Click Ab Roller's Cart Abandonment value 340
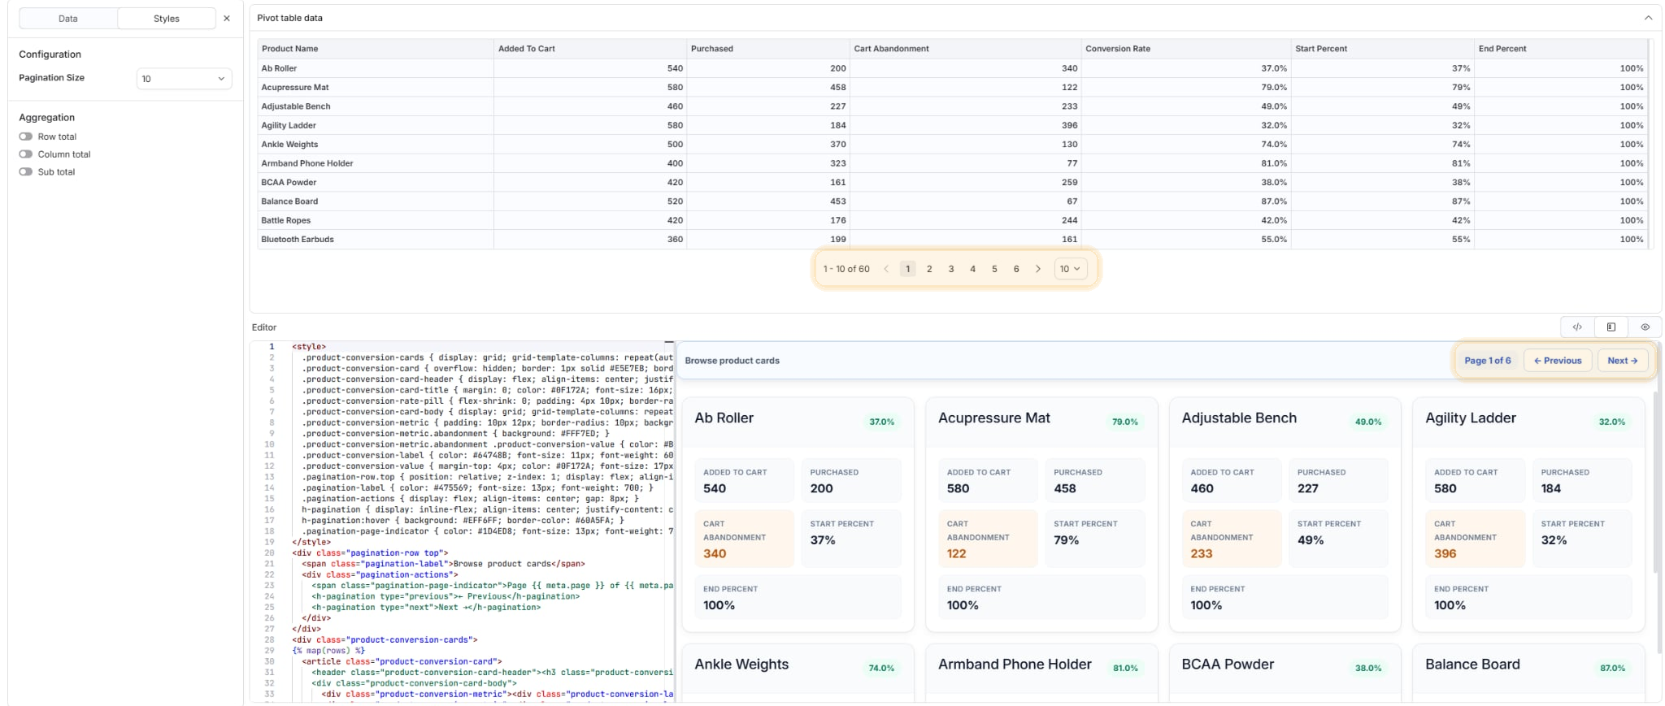1665x706 pixels. tap(715, 554)
